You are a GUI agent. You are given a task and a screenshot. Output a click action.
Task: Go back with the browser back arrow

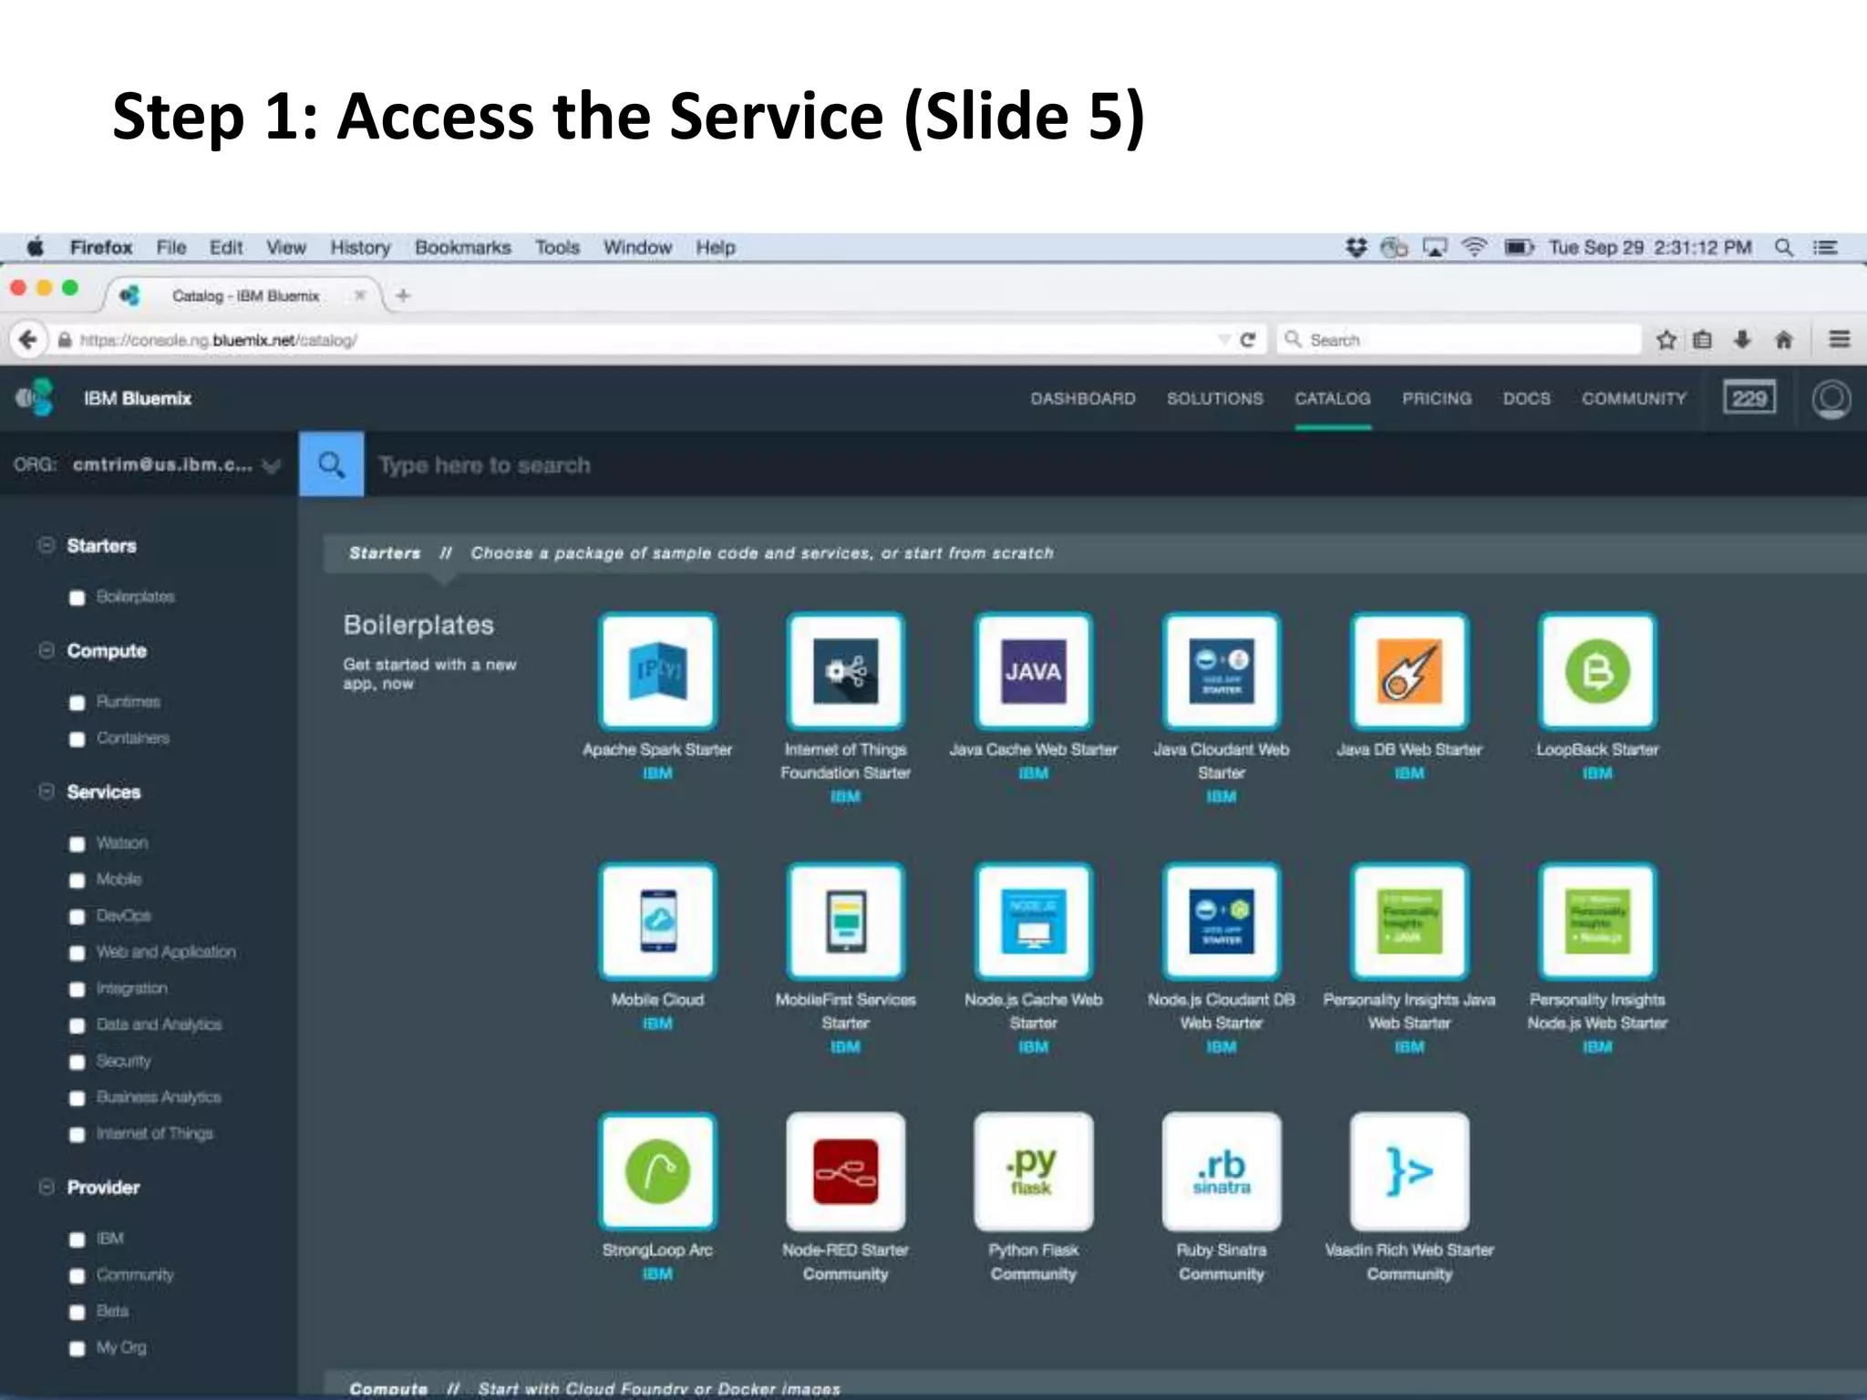28,340
